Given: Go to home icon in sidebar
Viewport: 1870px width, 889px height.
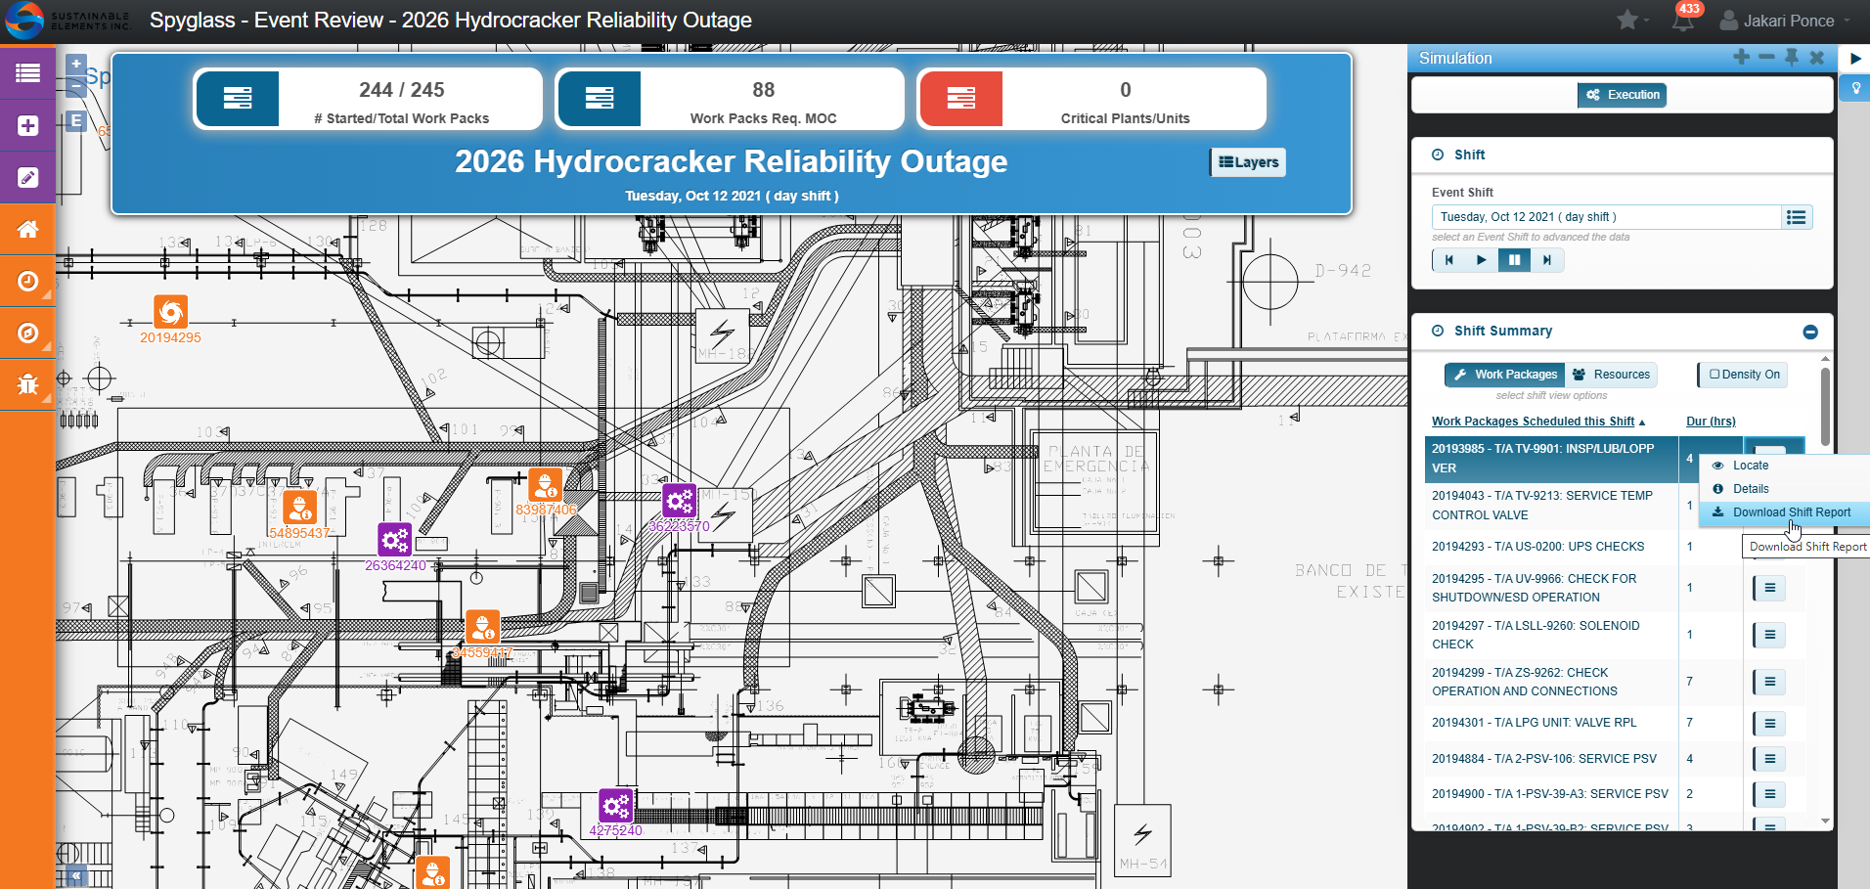Looking at the screenshot, I should pos(27,230).
